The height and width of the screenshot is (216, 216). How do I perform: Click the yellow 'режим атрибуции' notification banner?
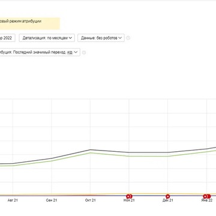click(x=29, y=23)
